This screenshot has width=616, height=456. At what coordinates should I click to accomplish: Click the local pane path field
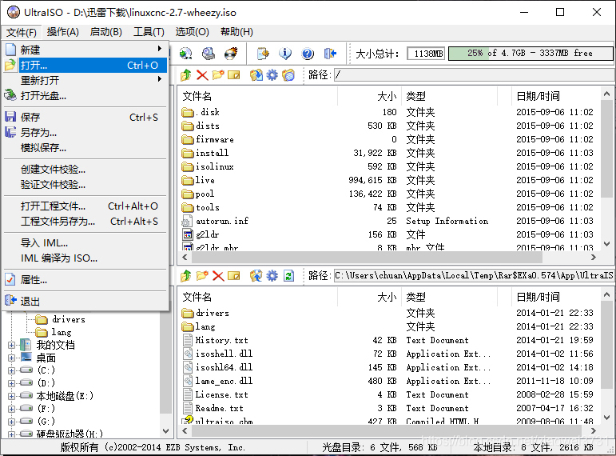[x=474, y=275]
